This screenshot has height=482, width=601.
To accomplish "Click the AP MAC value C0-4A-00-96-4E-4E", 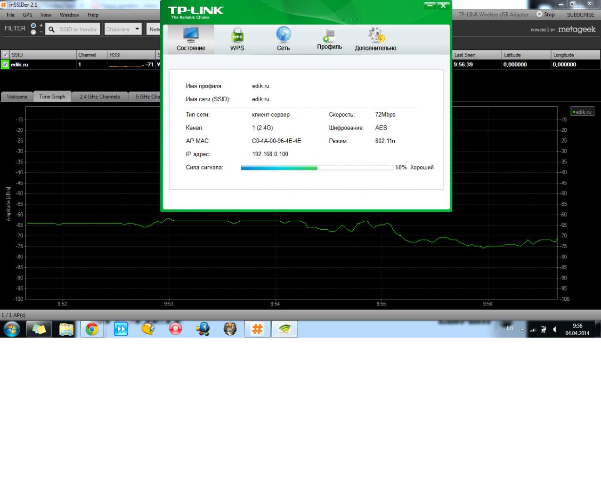I will coord(276,141).
